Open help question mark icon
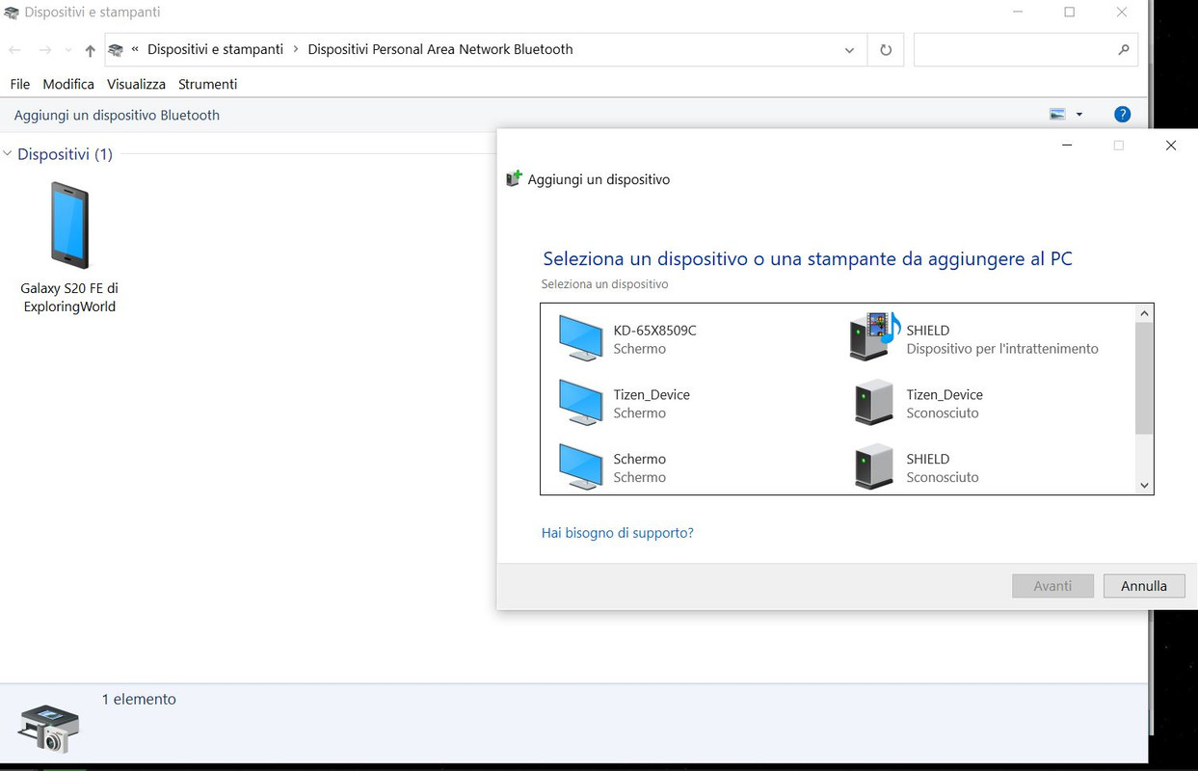This screenshot has width=1198, height=771. tap(1122, 114)
